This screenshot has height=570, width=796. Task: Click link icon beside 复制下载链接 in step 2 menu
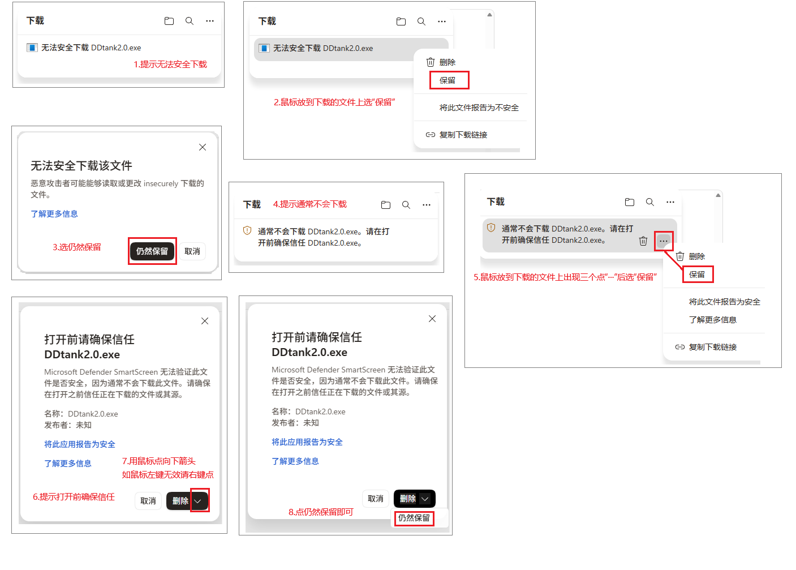pos(431,135)
